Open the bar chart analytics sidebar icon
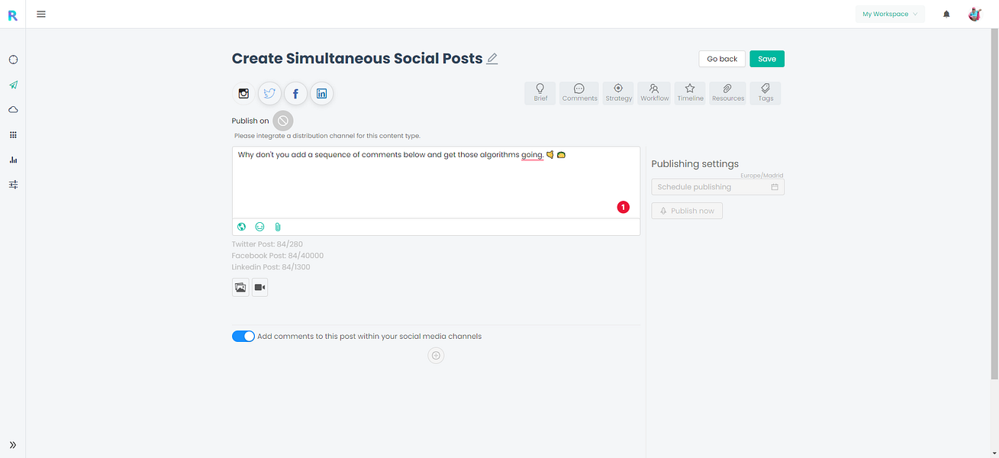 pos(13,160)
